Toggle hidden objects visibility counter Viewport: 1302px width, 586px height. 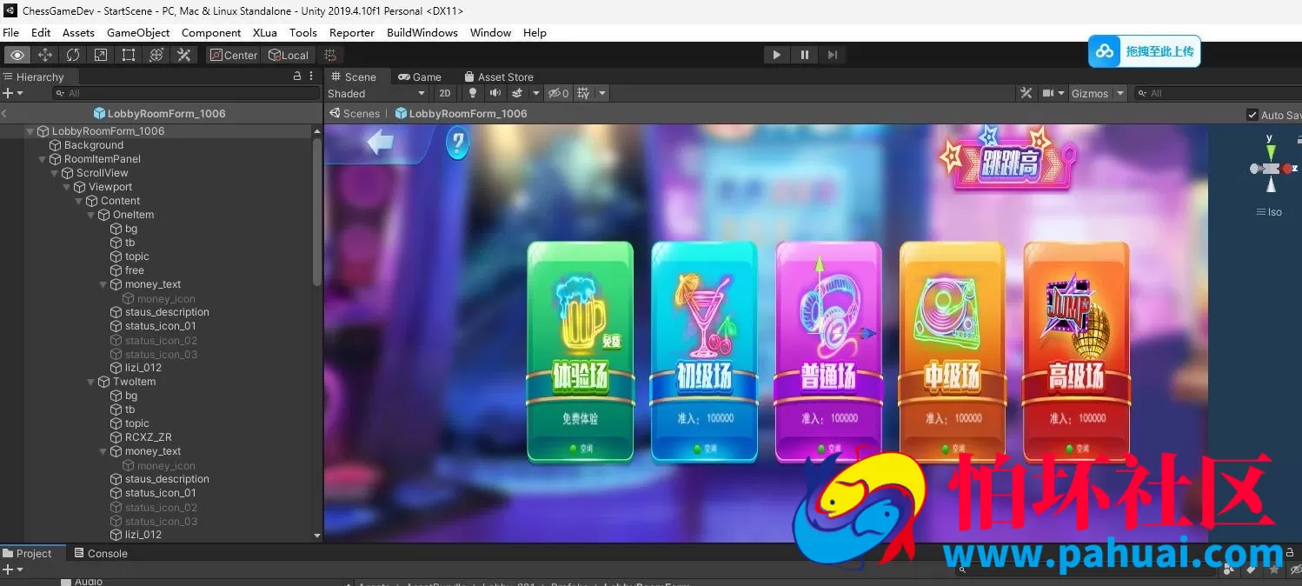tap(559, 93)
